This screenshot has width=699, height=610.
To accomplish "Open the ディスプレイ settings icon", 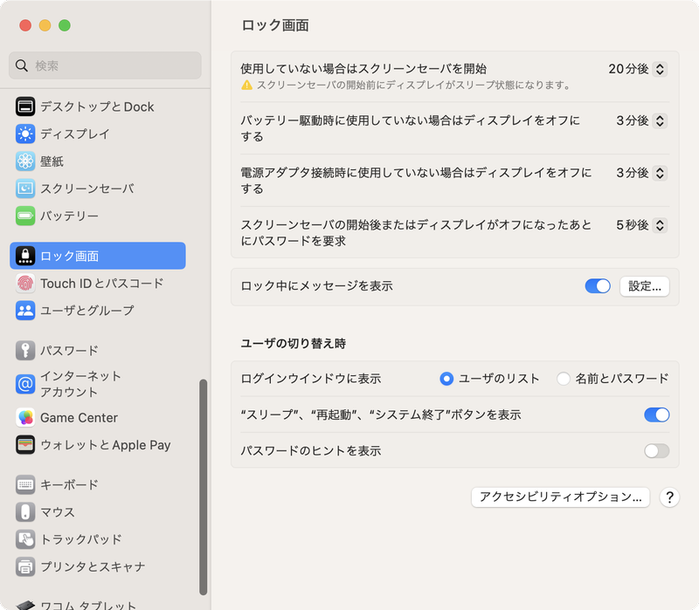I will [x=25, y=134].
